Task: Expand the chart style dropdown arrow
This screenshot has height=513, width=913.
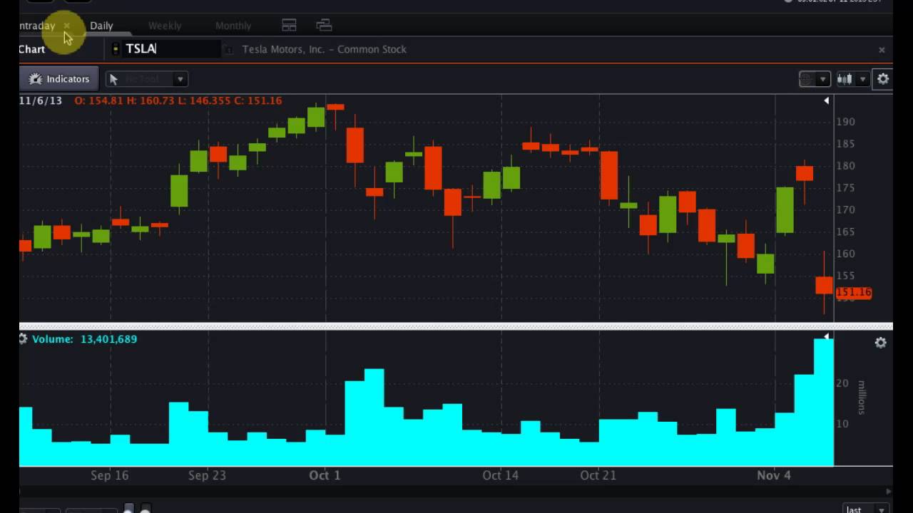Action: [x=863, y=79]
